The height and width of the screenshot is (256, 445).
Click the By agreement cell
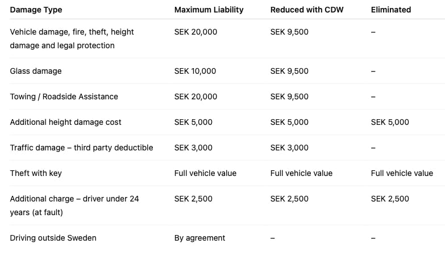click(199, 238)
